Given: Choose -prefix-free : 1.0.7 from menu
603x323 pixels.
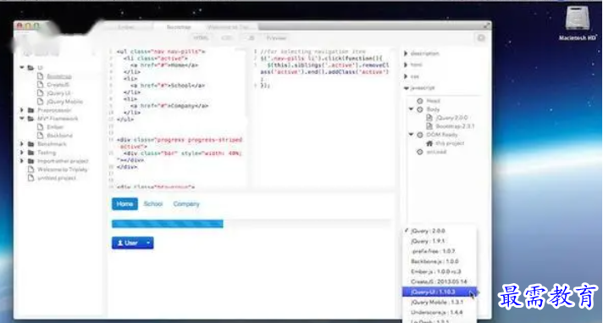Looking at the screenshot, I should pos(440,251).
